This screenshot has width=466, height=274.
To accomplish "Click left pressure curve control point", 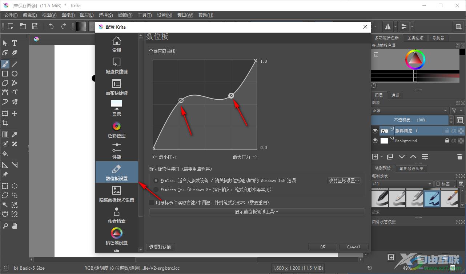I will [181, 100].
